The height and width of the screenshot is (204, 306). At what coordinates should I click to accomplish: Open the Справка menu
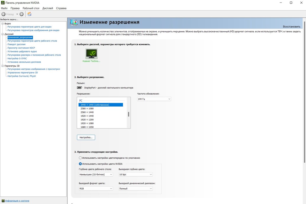pyautogui.click(x=61, y=8)
